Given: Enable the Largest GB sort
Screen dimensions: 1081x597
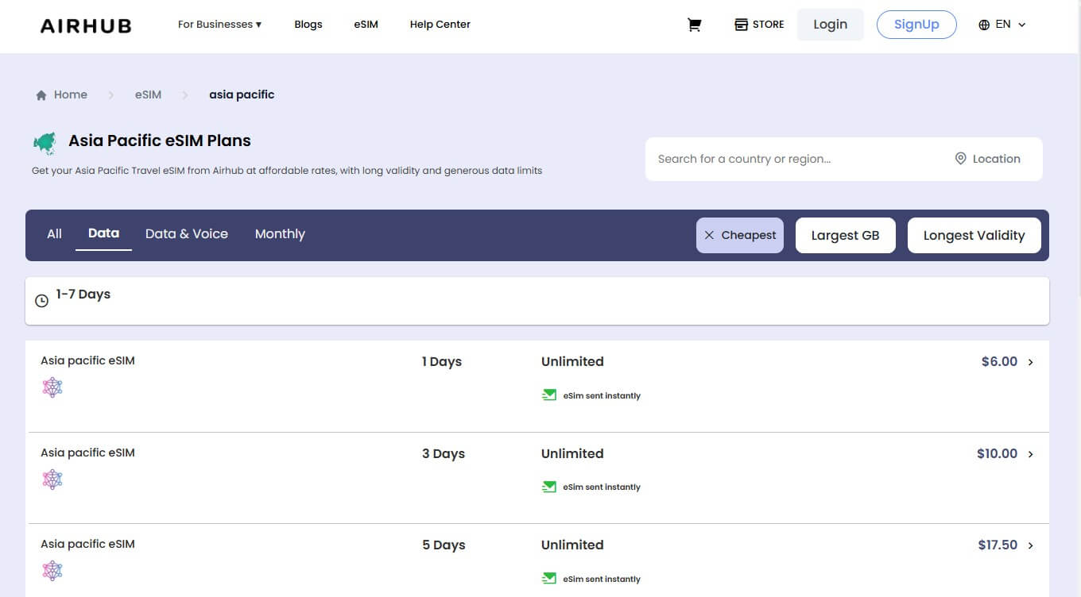Looking at the screenshot, I should tap(846, 235).
